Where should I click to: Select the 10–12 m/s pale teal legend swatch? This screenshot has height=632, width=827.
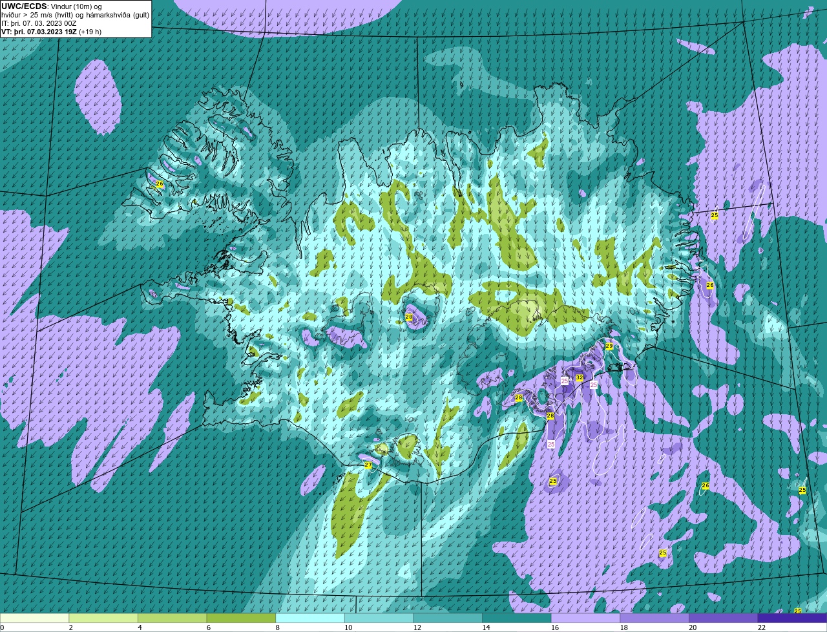(379, 618)
